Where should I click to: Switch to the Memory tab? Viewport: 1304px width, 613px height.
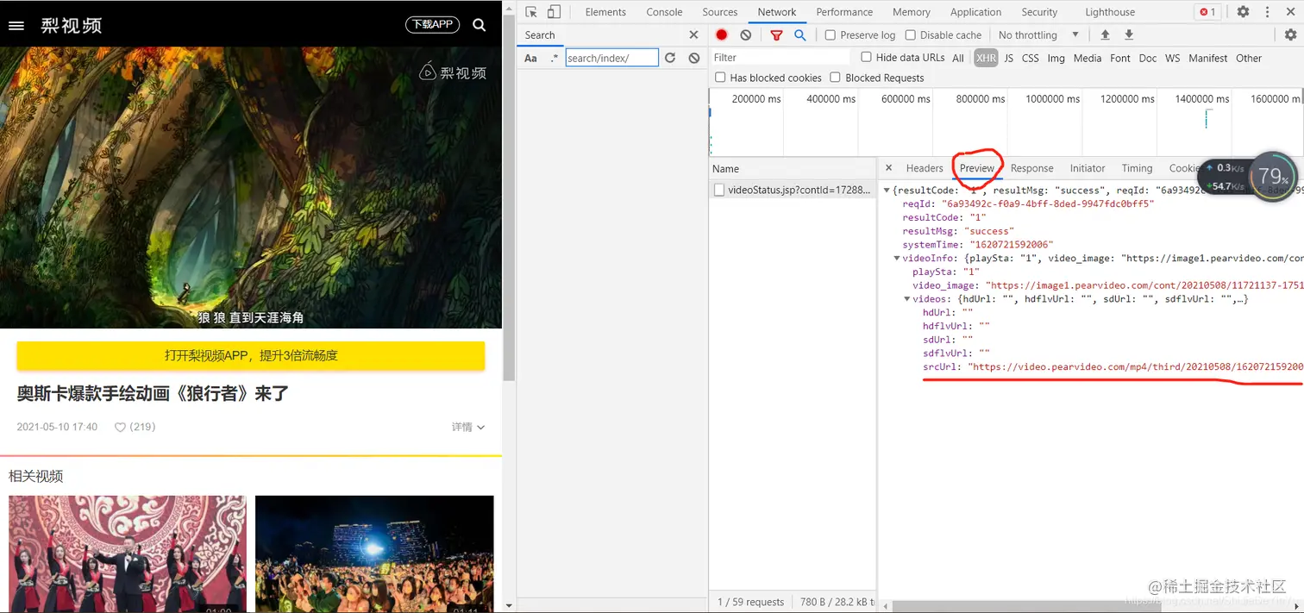912,12
